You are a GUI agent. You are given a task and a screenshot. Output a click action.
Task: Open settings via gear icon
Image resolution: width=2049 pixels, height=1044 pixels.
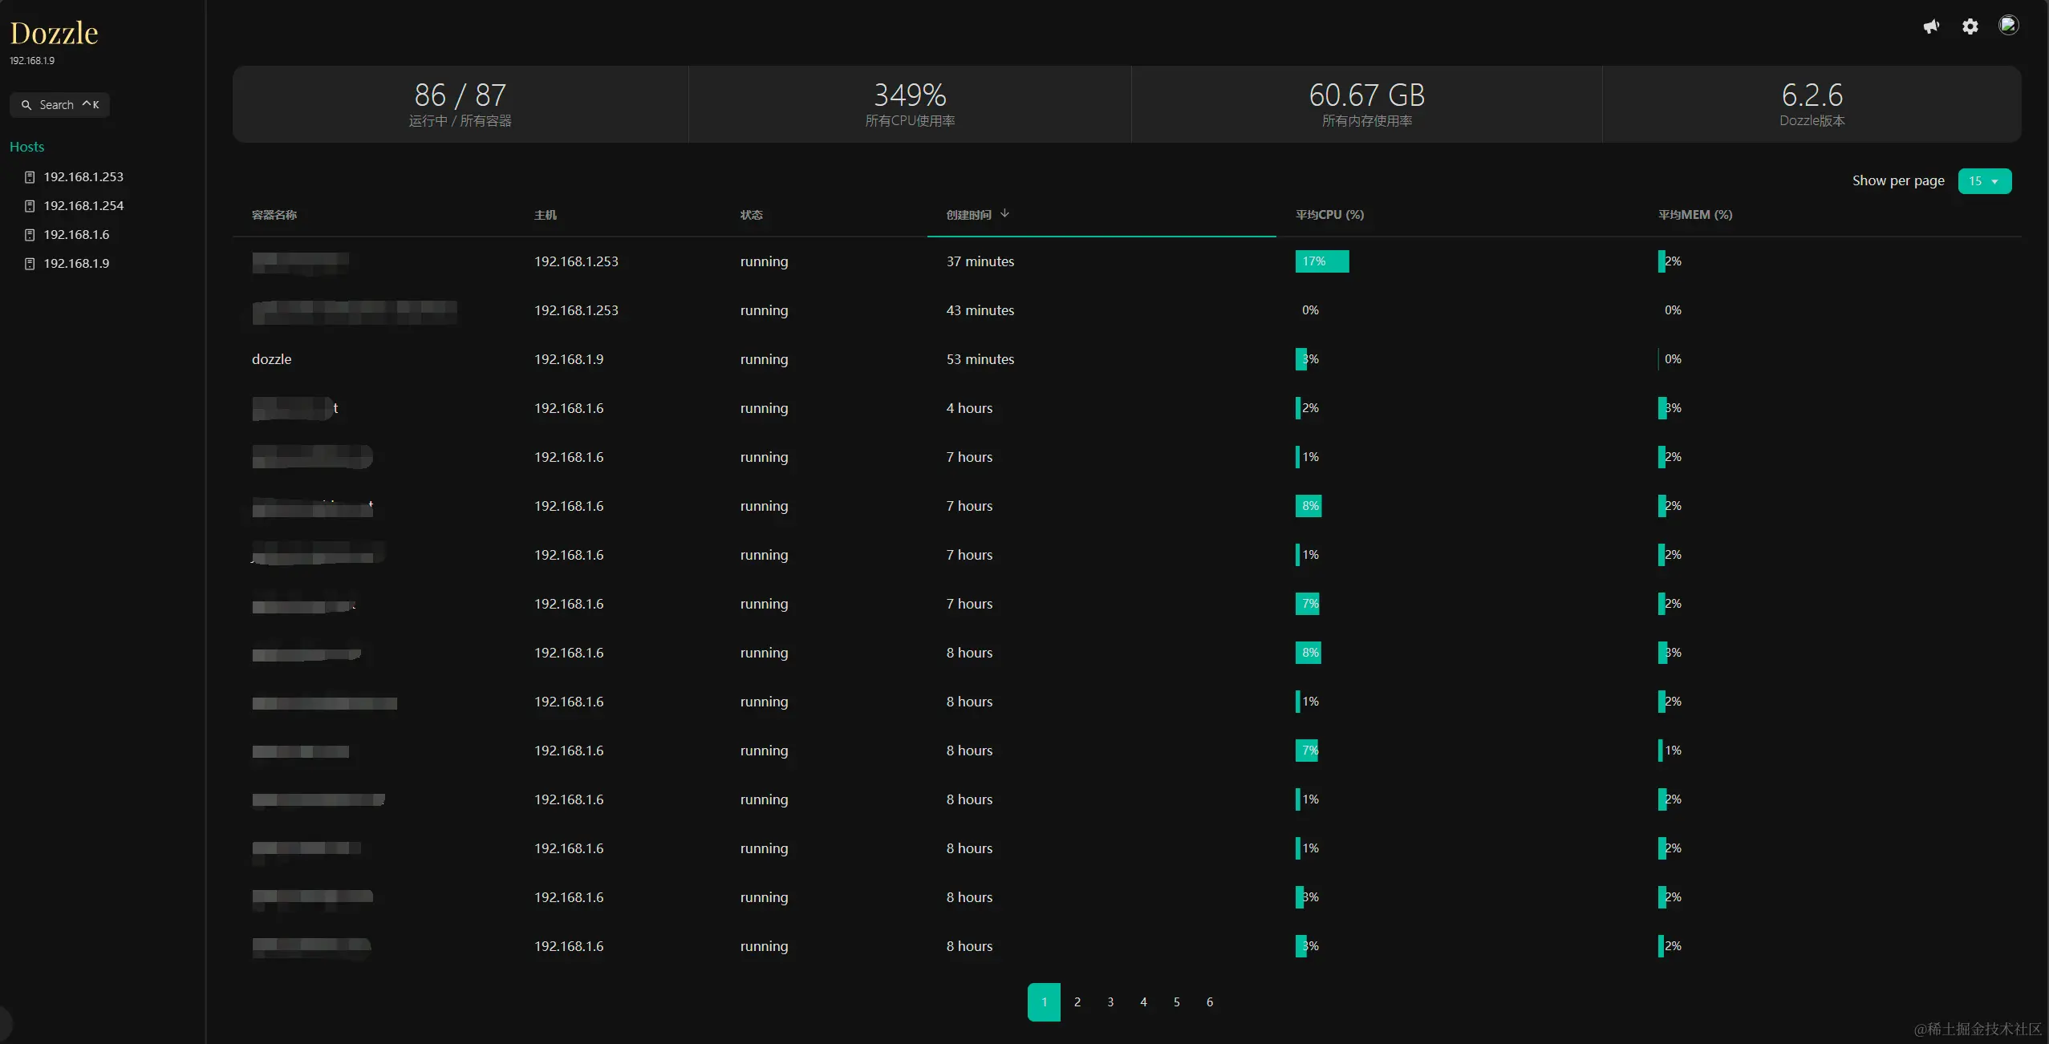(x=1970, y=26)
